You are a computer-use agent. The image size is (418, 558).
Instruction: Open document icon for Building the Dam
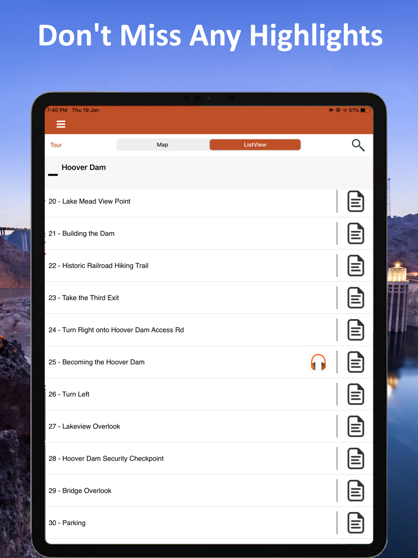pyautogui.click(x=356, y=233)
